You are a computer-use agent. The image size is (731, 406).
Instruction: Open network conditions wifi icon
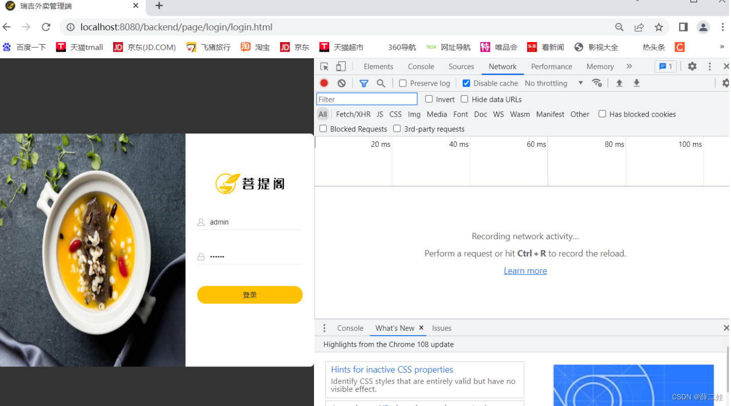pos(597,83)
